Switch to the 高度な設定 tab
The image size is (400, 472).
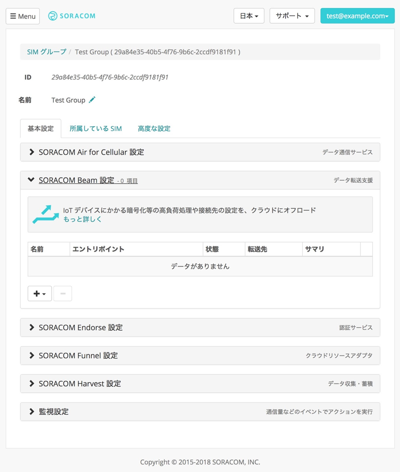click(154, 128)
